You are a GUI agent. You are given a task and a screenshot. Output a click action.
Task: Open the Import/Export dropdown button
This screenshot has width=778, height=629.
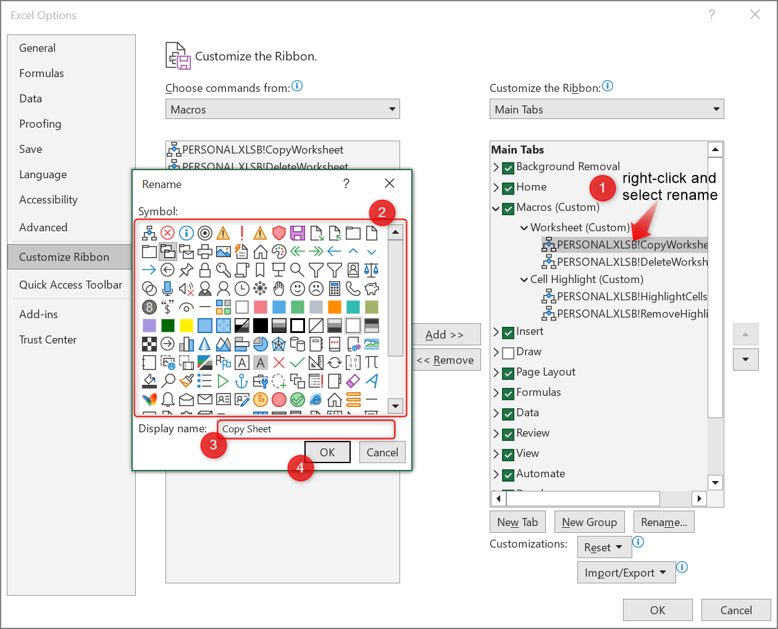tap(625, 573)
